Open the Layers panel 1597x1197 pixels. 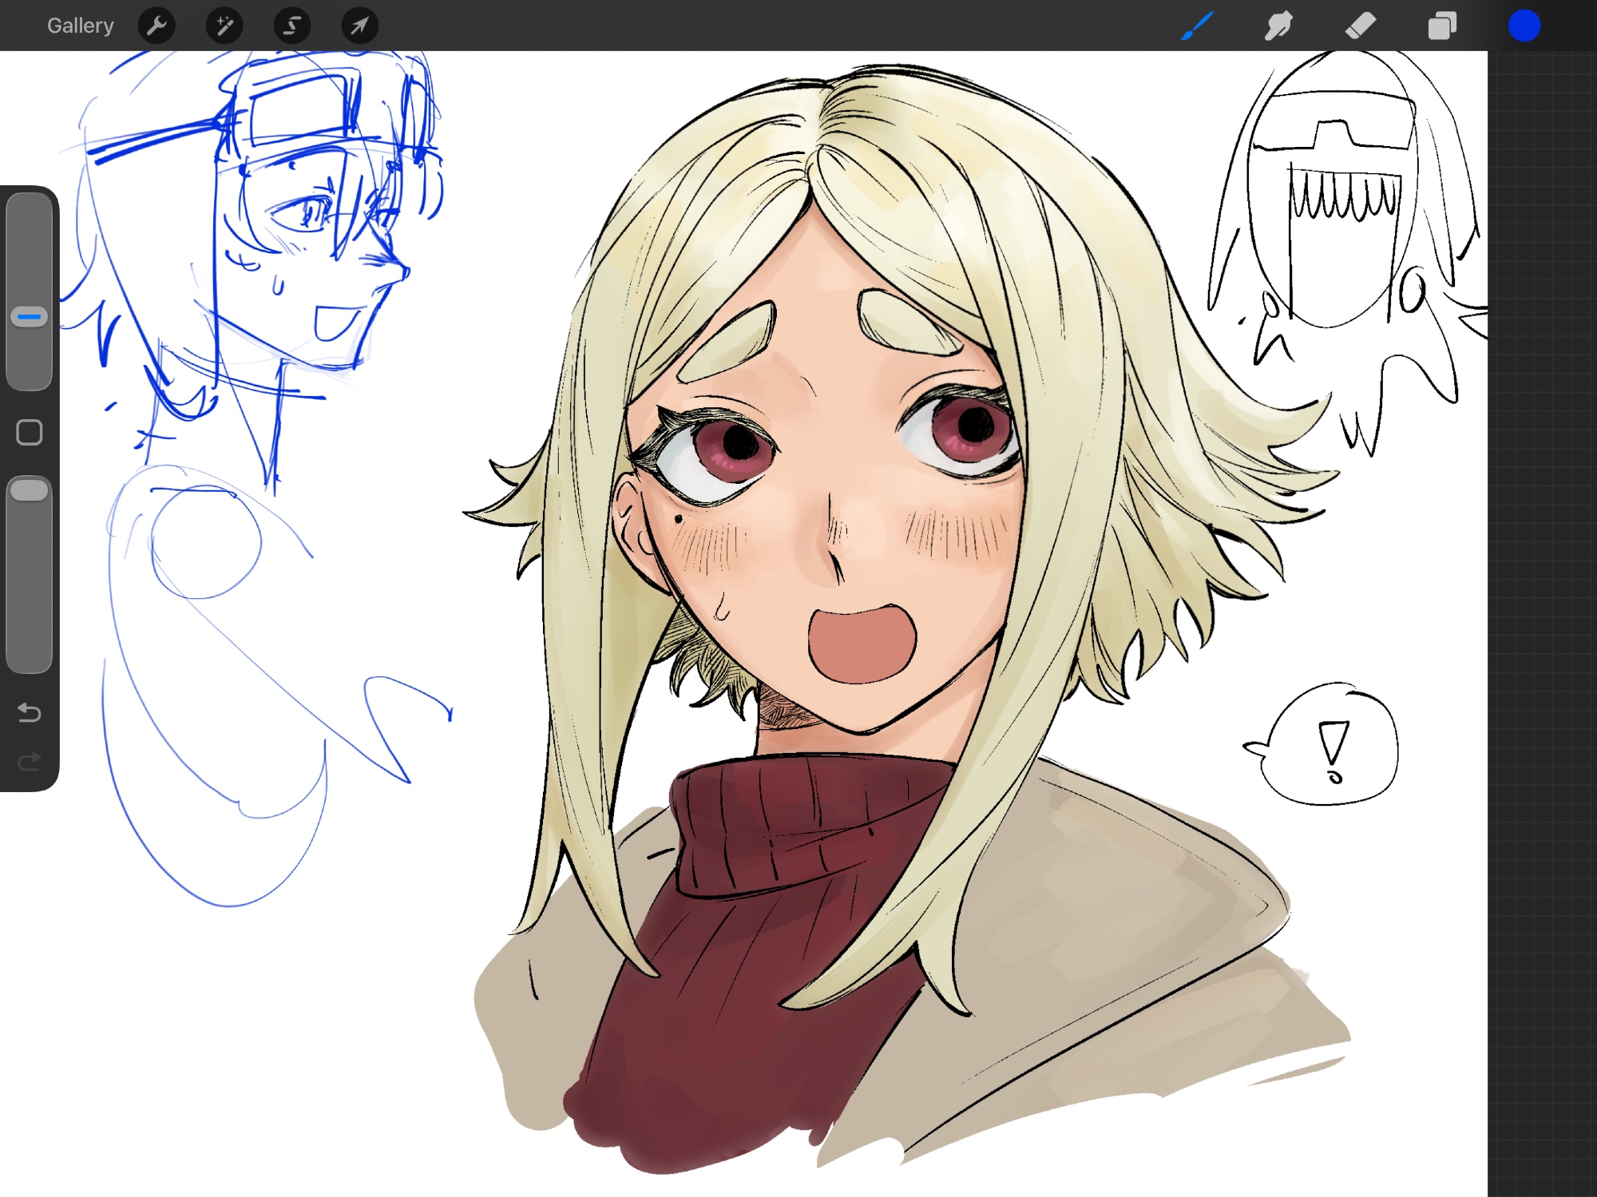[1442, 26]
